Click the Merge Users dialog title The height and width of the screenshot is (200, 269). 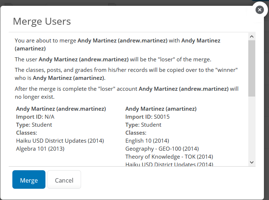pyautogui.click(x=42, y=21)
